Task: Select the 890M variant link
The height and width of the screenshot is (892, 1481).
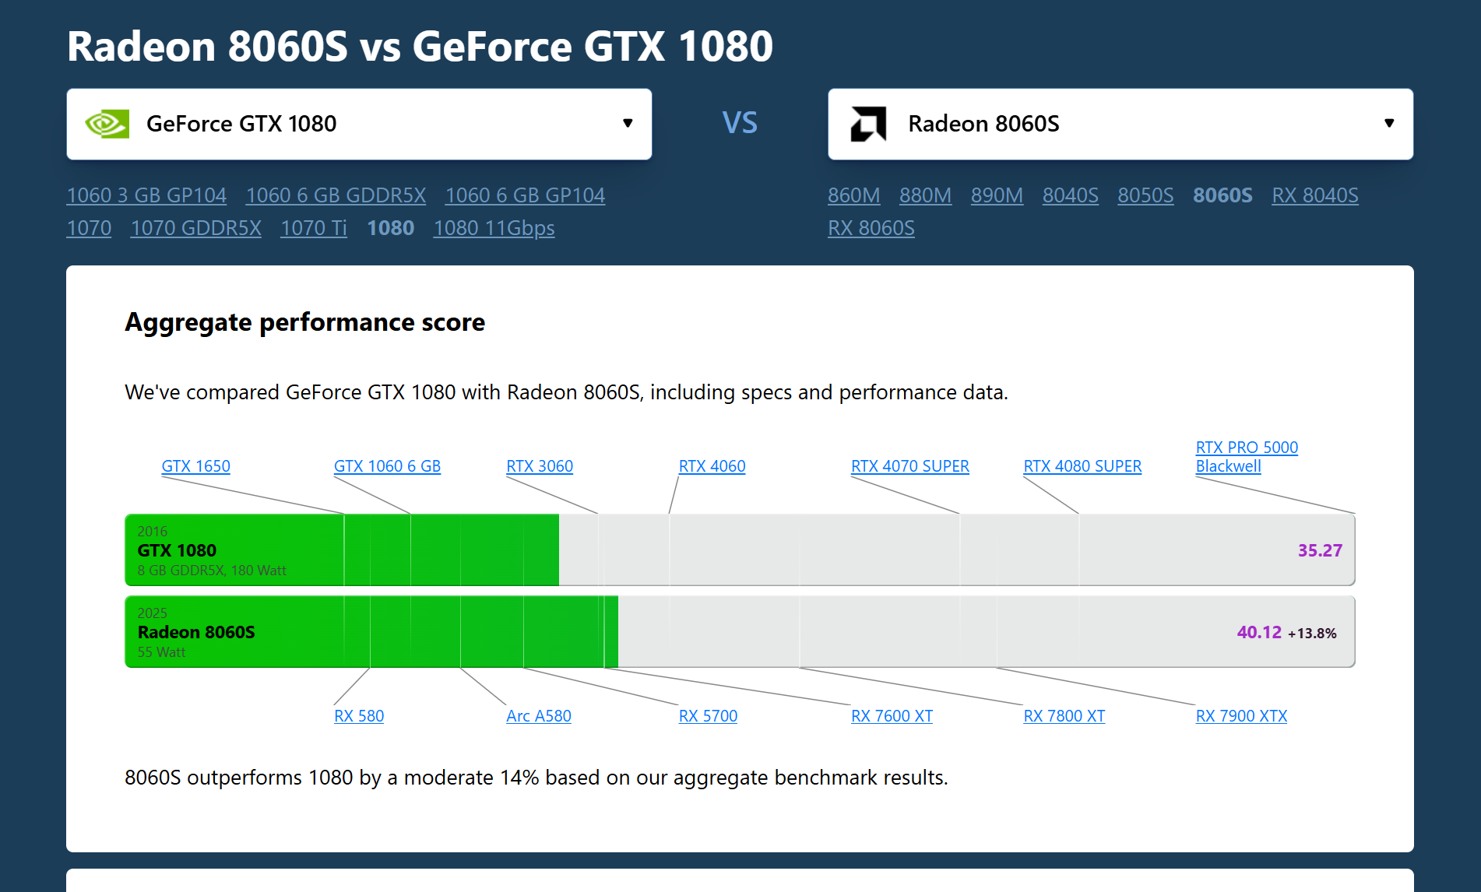Action: [997, 195]
